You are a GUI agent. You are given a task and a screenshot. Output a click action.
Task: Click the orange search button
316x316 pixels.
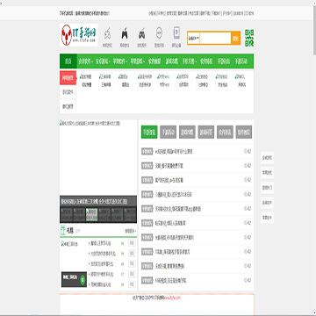[x=236, y=38]
